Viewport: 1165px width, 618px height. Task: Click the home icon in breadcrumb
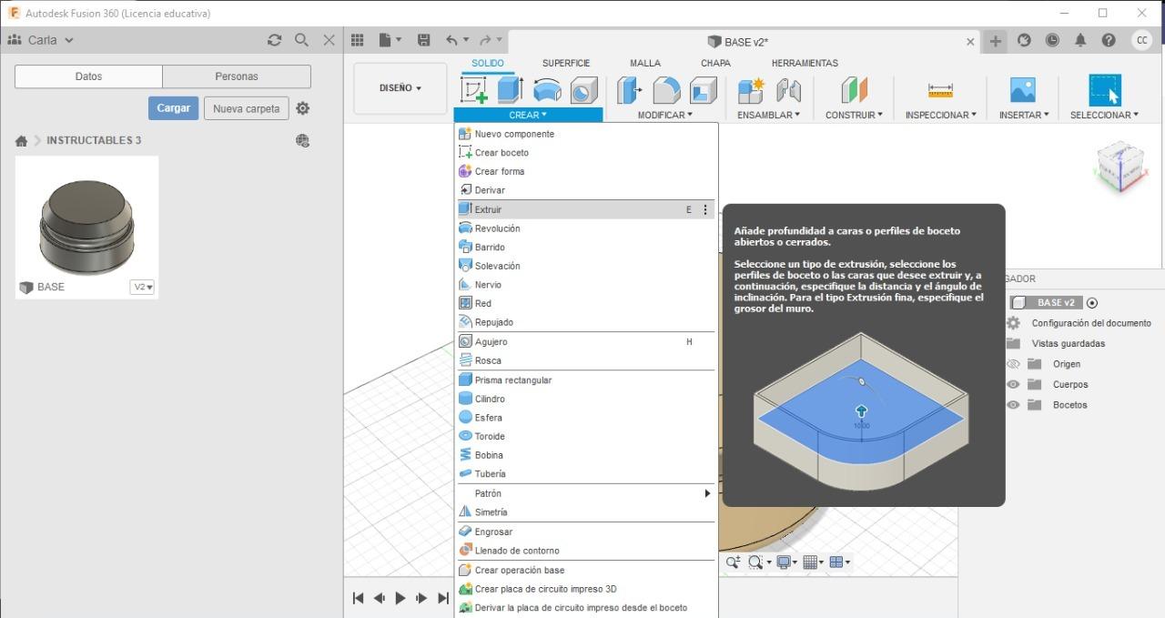(x=21, y=141)
